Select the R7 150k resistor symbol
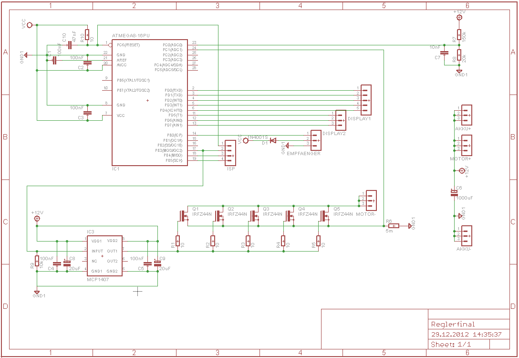 [459, 34]
